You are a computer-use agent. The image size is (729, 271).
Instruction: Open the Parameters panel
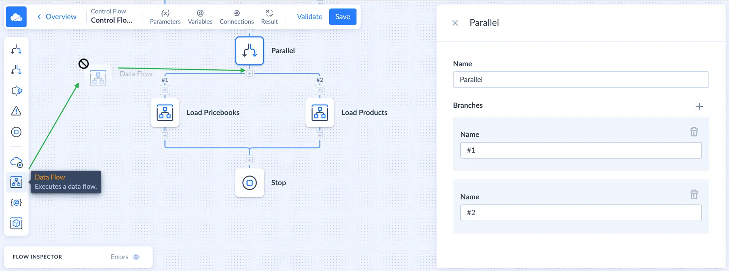tap(165, 17)
